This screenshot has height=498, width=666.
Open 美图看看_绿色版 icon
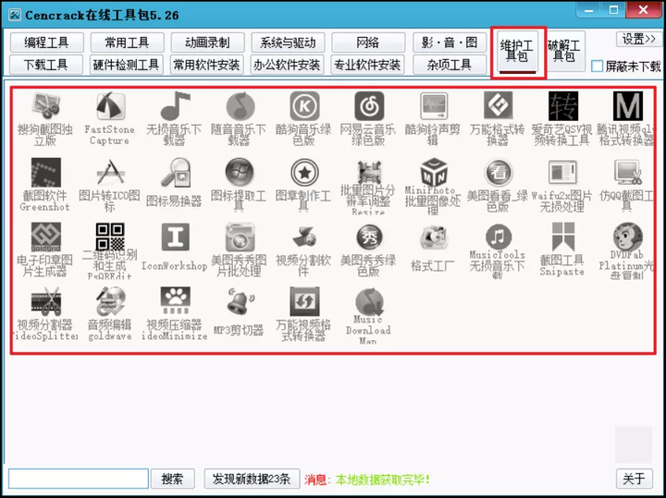tap(498, 172)
